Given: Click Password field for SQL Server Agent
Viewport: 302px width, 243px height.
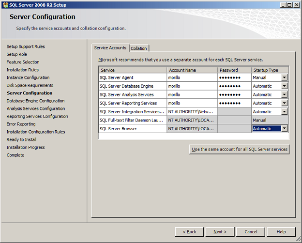Looking at the screenshot, I should [234, 77].
